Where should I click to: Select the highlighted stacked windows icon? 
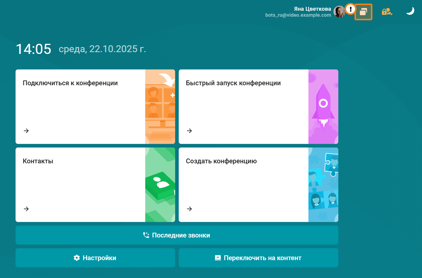click(x=363, y=12)
